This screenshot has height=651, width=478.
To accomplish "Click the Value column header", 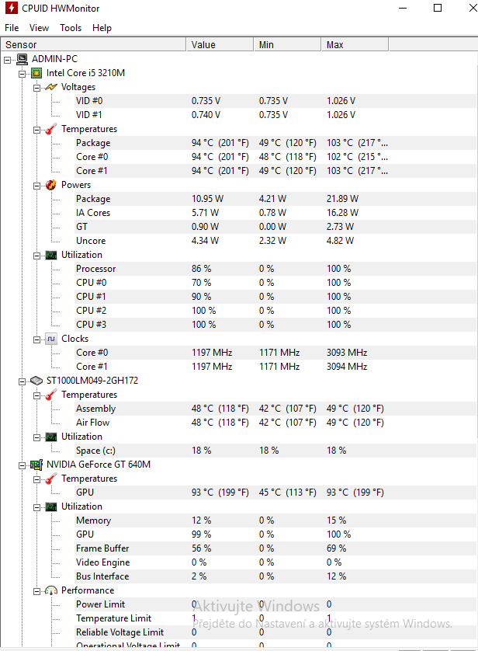I will click(203, 45).
